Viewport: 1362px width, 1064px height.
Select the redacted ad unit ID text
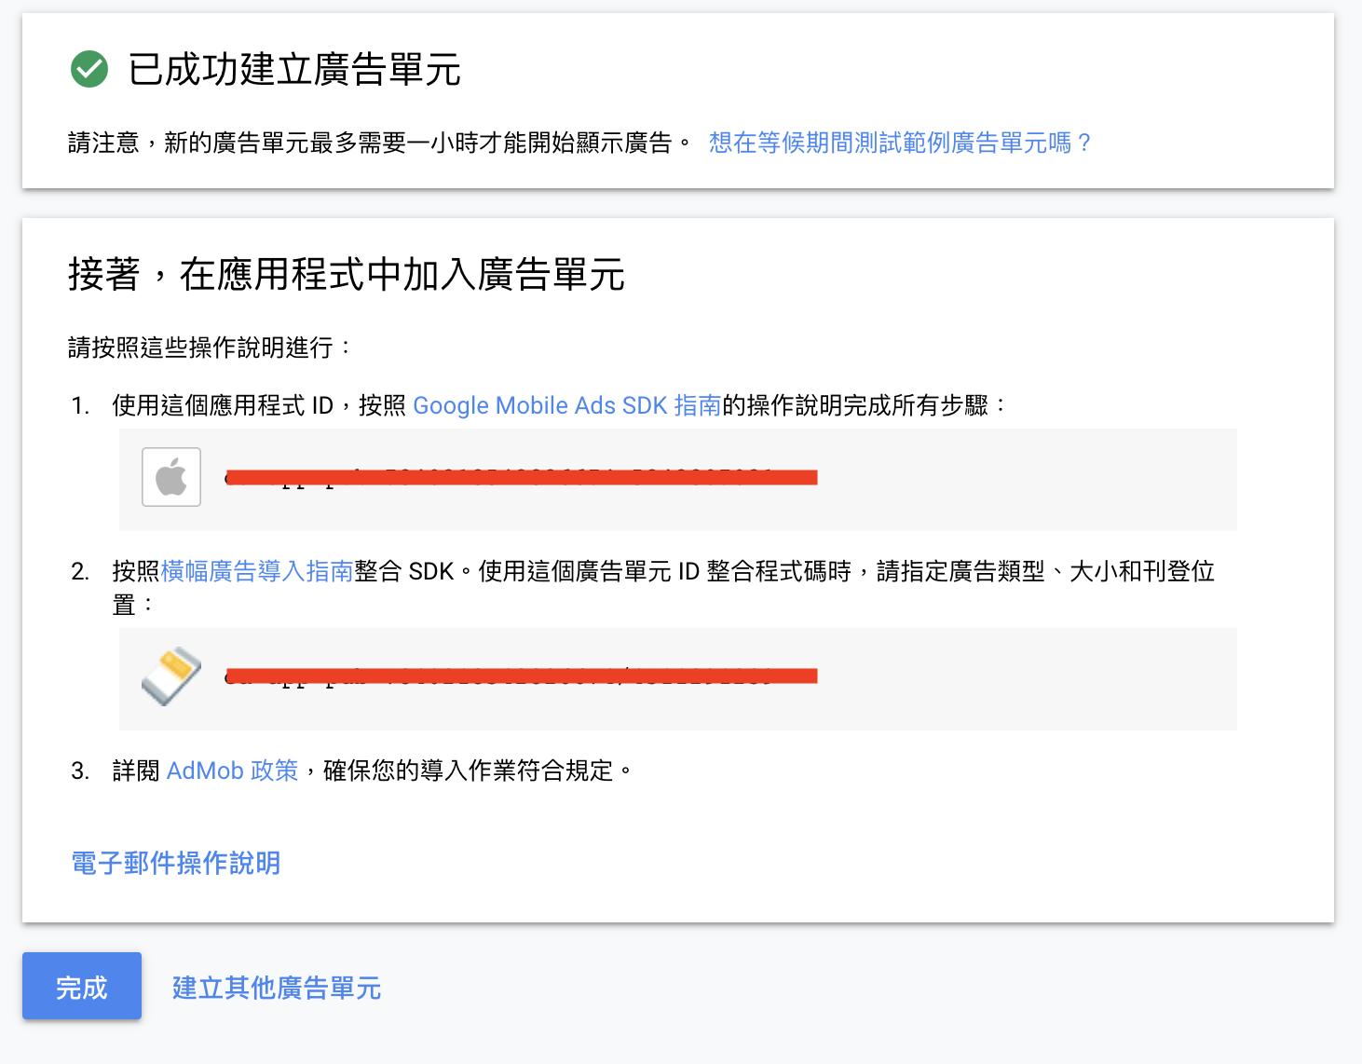(521, 676)
